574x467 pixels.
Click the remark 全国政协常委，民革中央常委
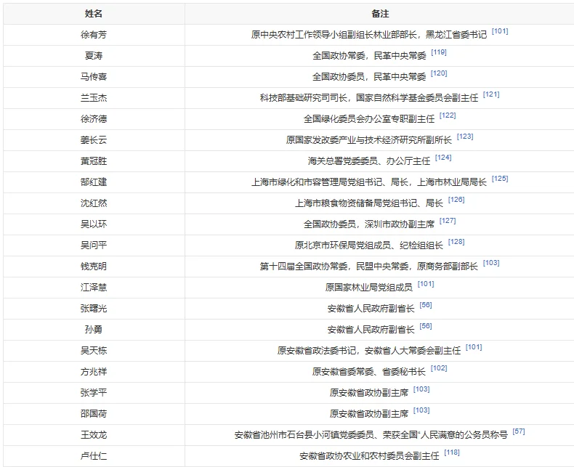[370, 56]
